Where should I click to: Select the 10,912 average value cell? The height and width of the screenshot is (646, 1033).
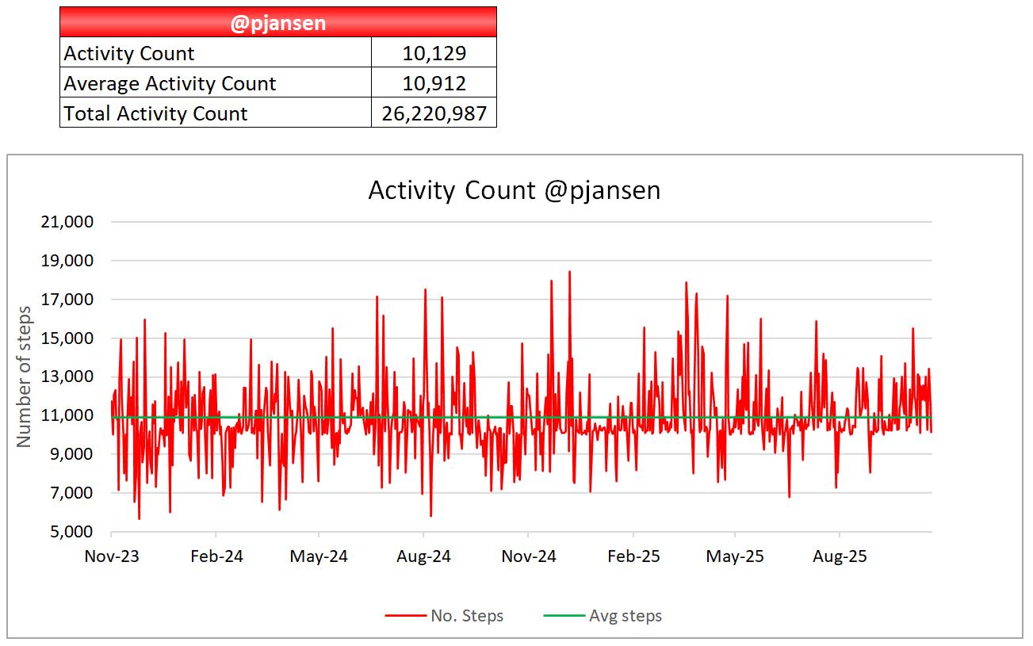click(434, 83)
